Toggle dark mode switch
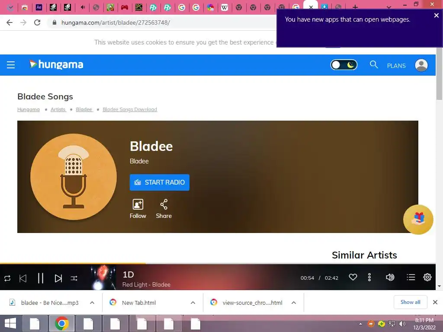Viewport: 443px width, 332px height. pos(343,65)
